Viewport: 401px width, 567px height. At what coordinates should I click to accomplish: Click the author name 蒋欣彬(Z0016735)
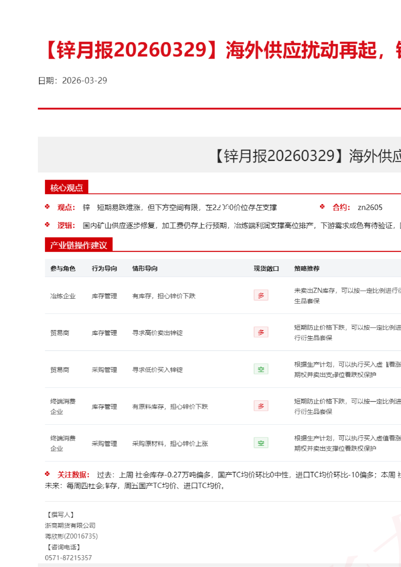[x=71, y=536]
